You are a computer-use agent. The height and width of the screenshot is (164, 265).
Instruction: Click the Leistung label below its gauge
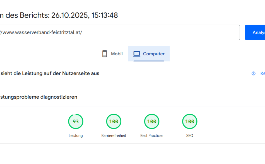76,136
